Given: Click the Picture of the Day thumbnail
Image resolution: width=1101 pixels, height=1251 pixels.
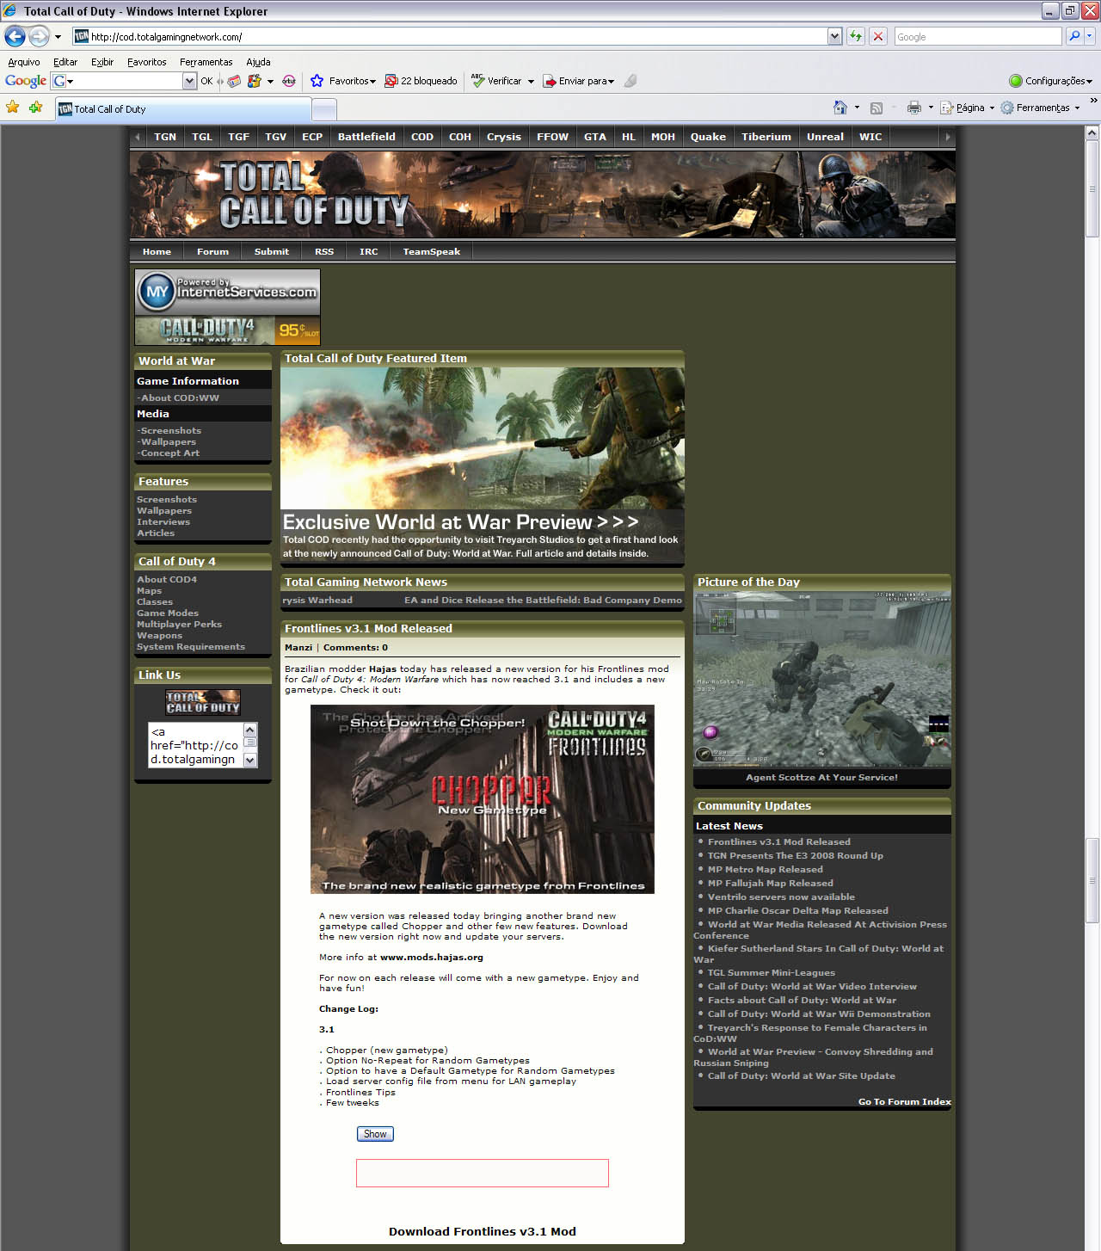Looking at the screenshot, I should (x=821, y=679).
